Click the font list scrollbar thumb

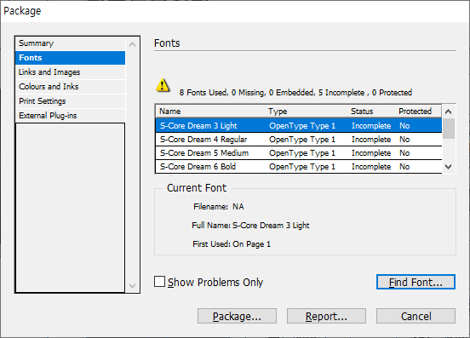click(x=449, y=129)
